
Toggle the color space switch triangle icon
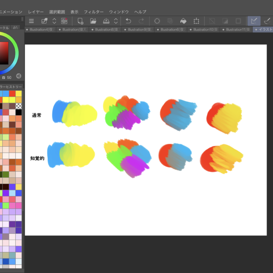(x=19, y=76)
